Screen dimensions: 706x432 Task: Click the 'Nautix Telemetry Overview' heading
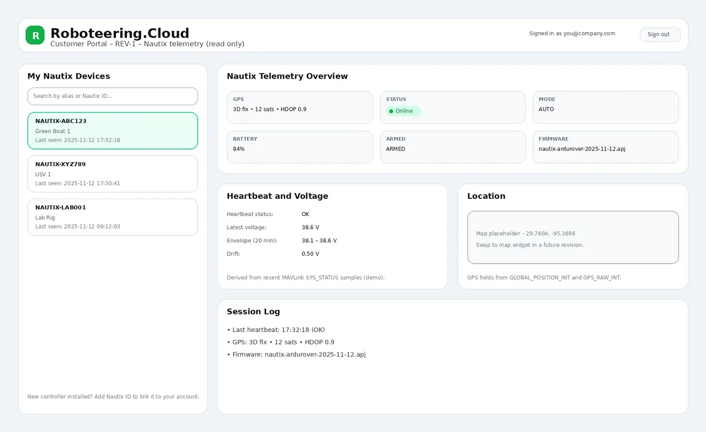click(x=287, y=76)
